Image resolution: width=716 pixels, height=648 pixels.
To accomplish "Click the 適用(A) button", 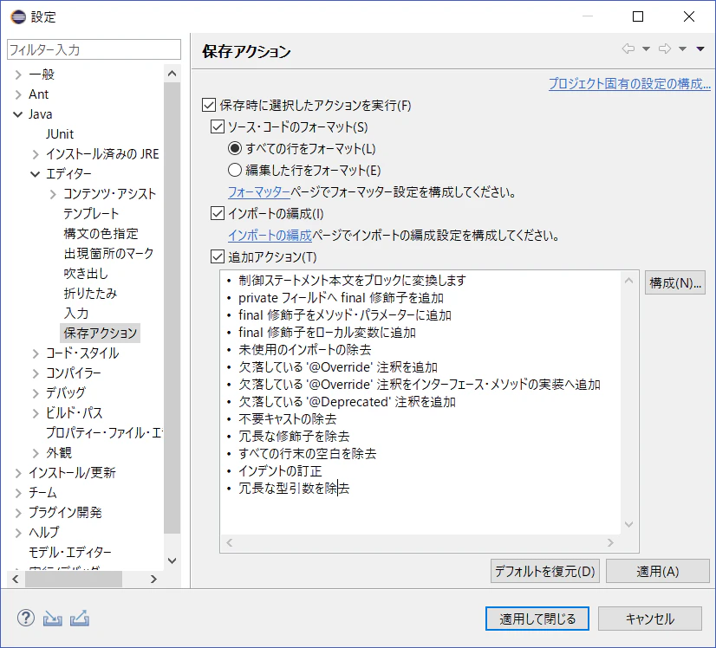I will [658, 572].
